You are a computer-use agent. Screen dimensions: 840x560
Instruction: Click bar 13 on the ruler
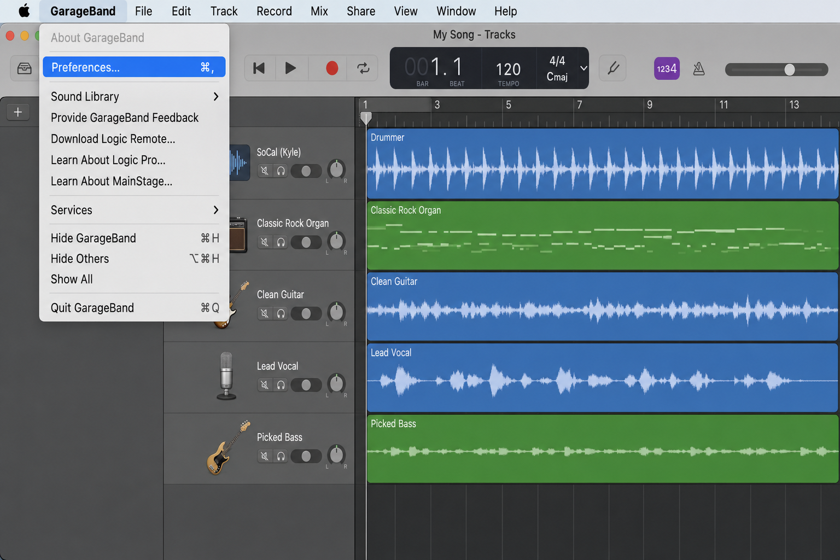tap(794, 105)
